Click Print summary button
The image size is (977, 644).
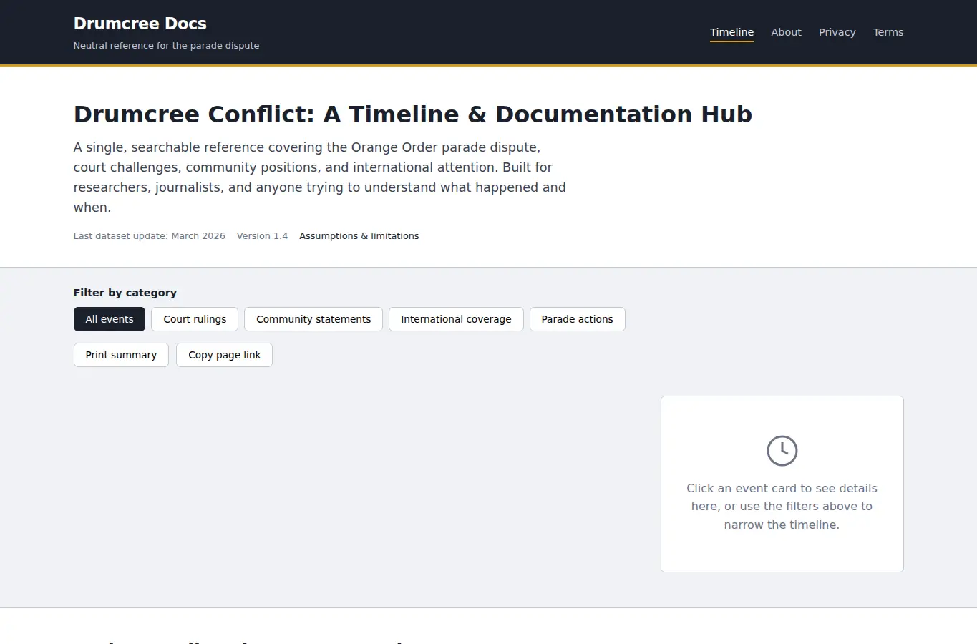coord(121,355)
